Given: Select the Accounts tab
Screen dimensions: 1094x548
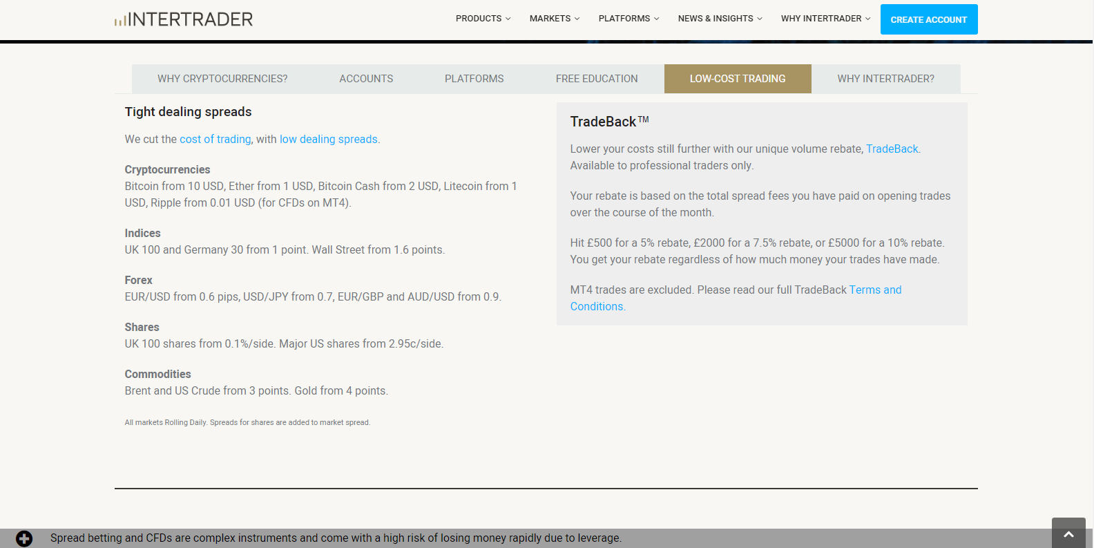Looking at the screenshot, I should click(x=366, y=79).
